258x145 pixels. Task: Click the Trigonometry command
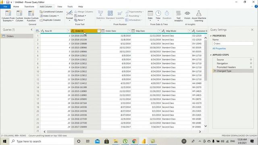point(135,12)
